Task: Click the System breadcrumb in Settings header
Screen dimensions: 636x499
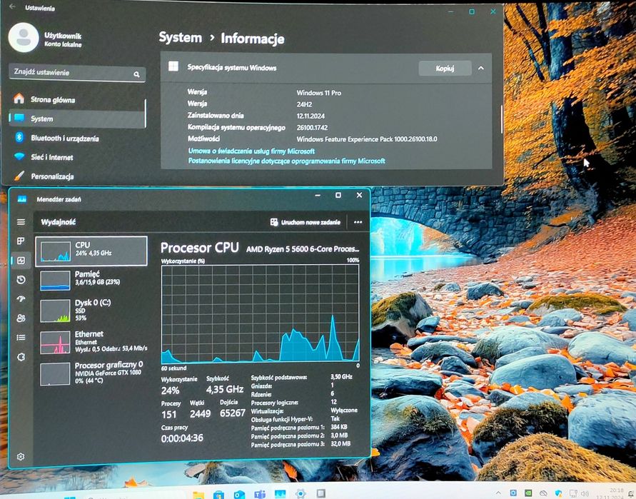Action: tap(181, 37)
